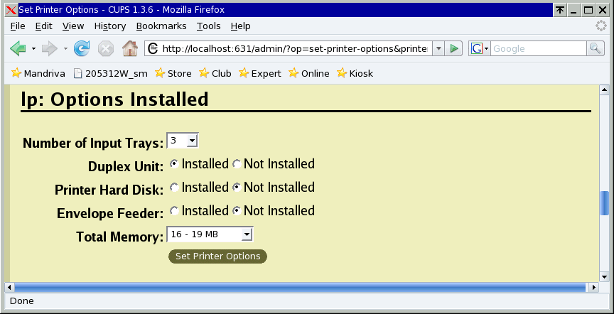Open the Back history dropdown arrow
This screenshot has width=614, height=314.
pos(33,48)
